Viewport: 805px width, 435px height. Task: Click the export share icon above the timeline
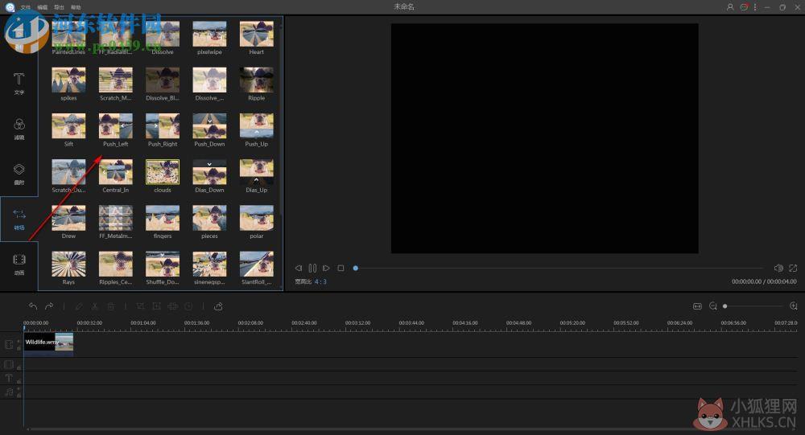click(218, 306)
